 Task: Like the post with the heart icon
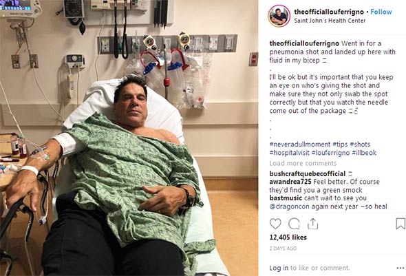(x=275, y=224)
